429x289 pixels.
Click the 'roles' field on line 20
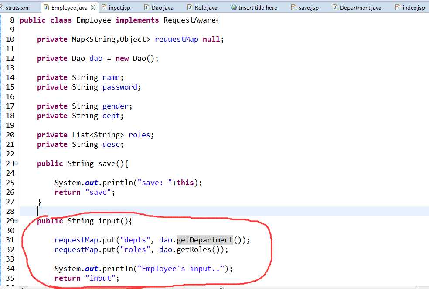click(x=140, y=135)
